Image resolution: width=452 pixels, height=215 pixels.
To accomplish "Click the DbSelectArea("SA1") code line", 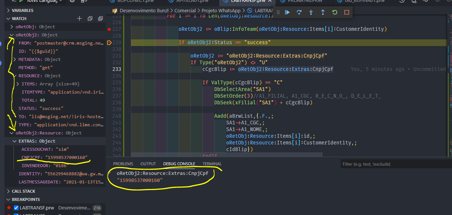I will (x=243, y=89).
